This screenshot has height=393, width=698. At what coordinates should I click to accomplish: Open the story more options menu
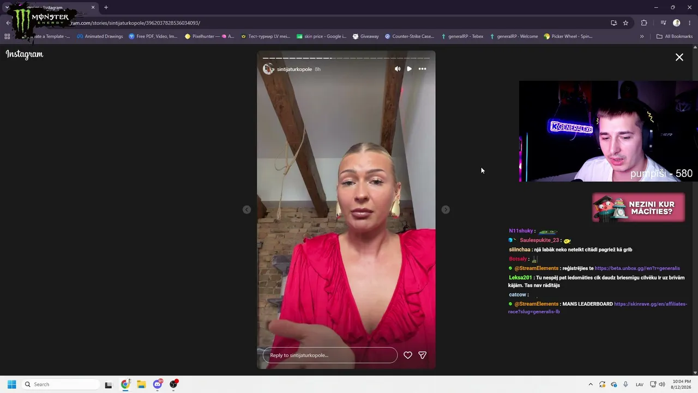[x=422, y=69]
